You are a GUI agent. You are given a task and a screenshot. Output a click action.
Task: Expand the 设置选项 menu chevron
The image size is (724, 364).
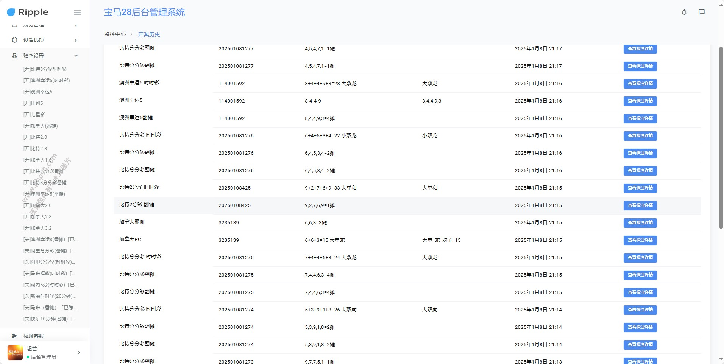click(x=76, y=40)
